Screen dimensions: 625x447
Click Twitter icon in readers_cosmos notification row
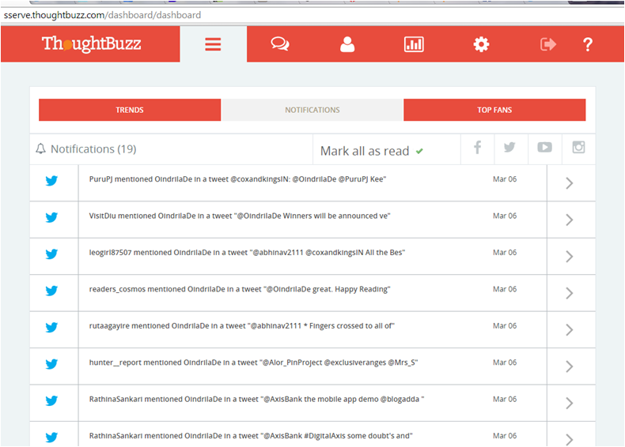click(51, 291)
